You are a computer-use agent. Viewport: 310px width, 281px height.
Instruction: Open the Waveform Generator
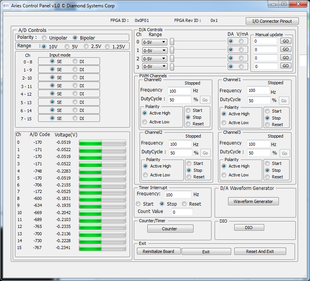click(253, 201)
